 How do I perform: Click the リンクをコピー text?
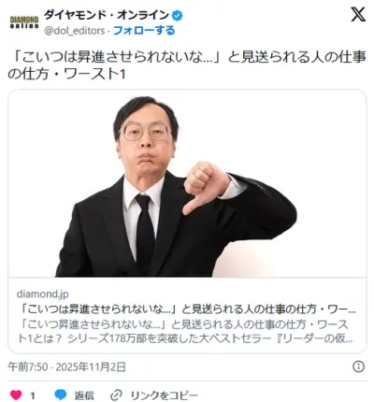tap(165, 395)
